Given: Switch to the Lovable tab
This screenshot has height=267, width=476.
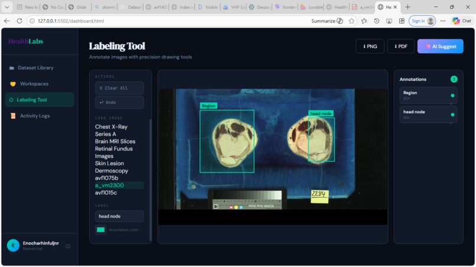Looking at the screenshot, I should coord(311,7).
